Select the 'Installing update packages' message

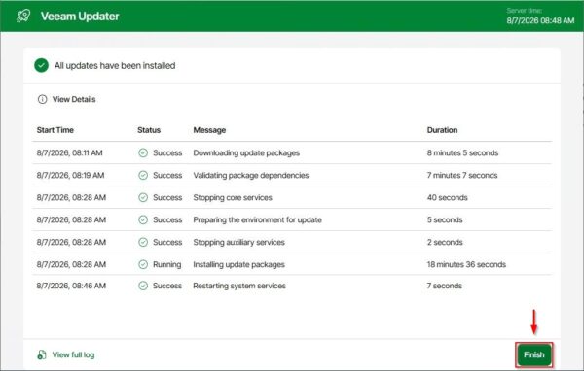[238, 264]
